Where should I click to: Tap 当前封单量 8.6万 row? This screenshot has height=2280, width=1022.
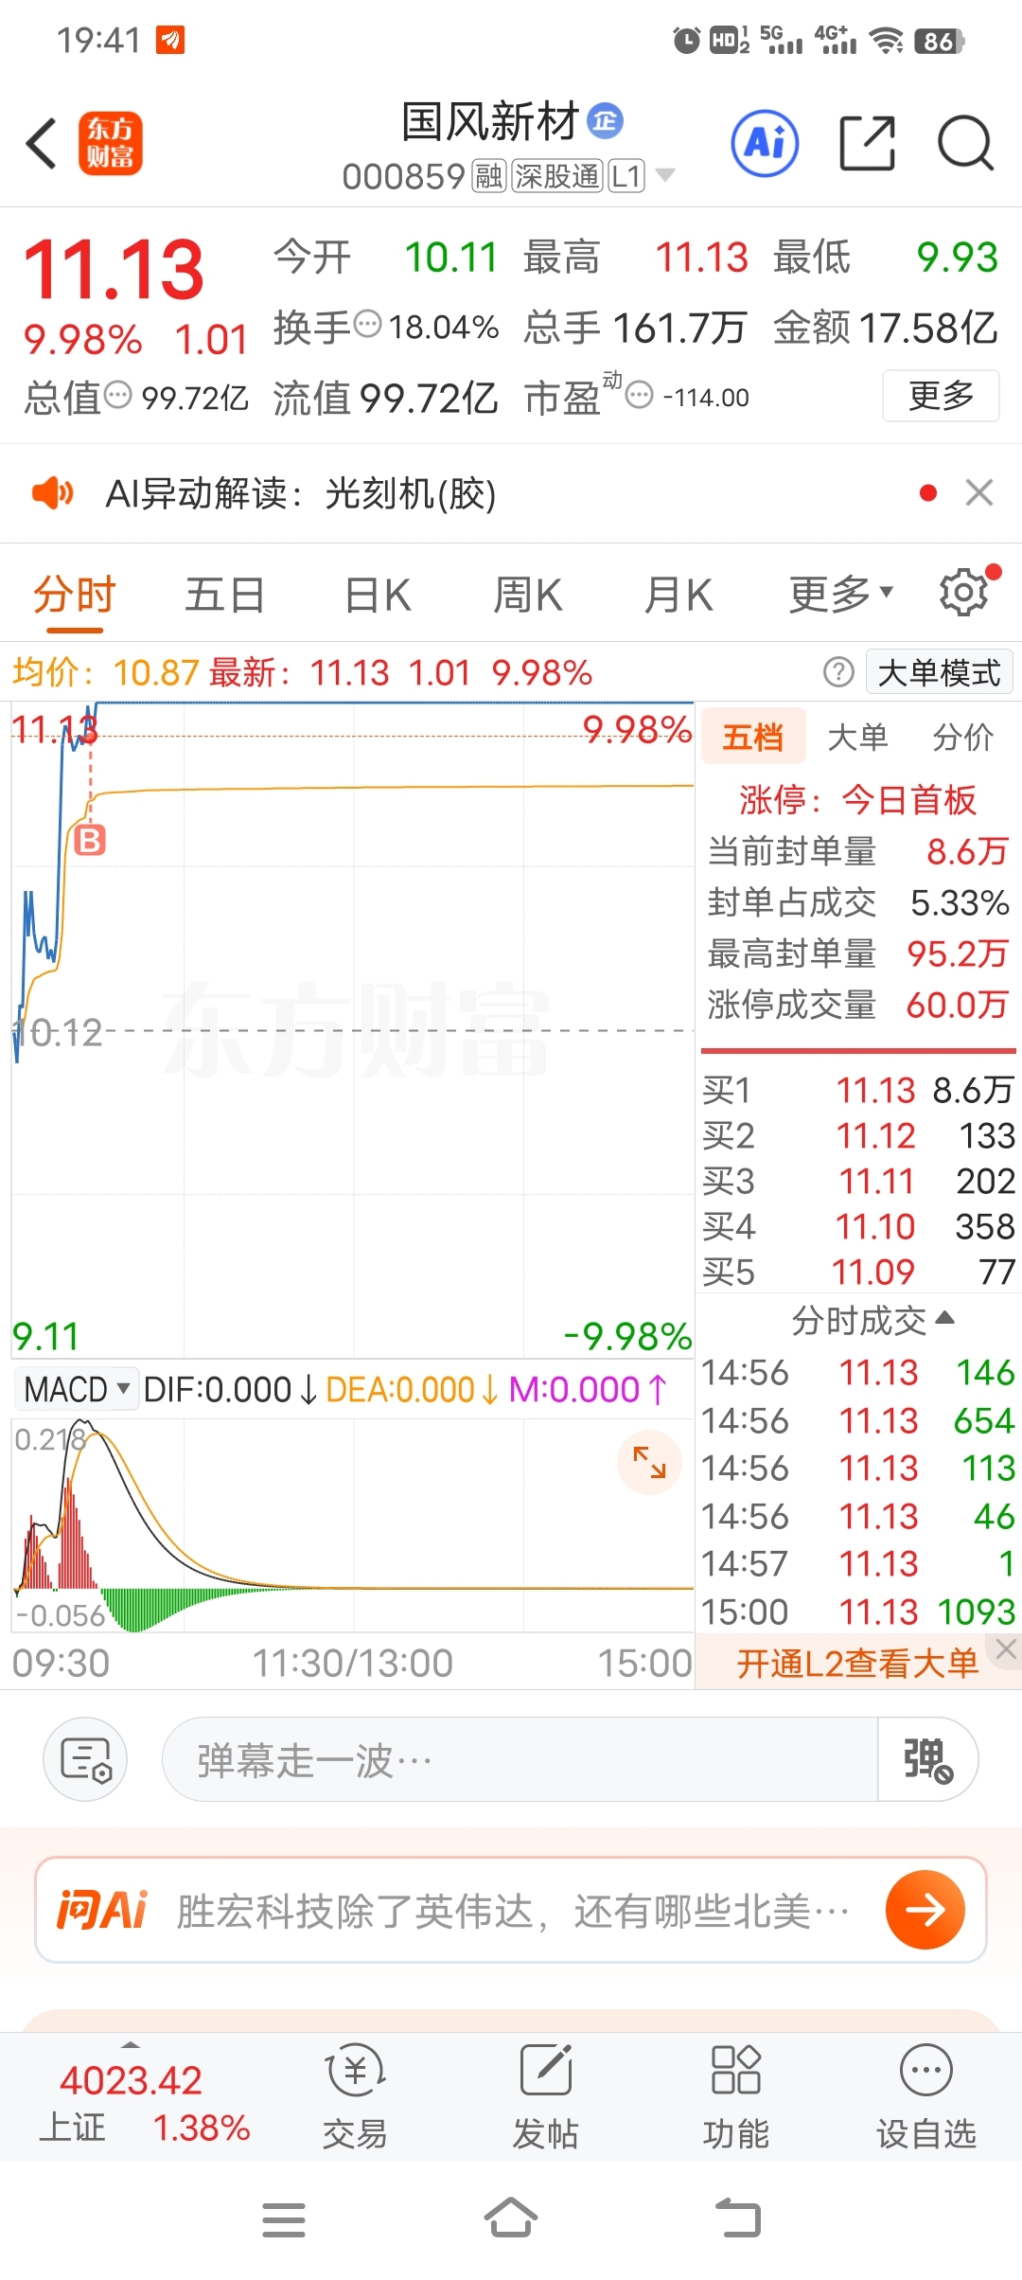tap(858, 851)
